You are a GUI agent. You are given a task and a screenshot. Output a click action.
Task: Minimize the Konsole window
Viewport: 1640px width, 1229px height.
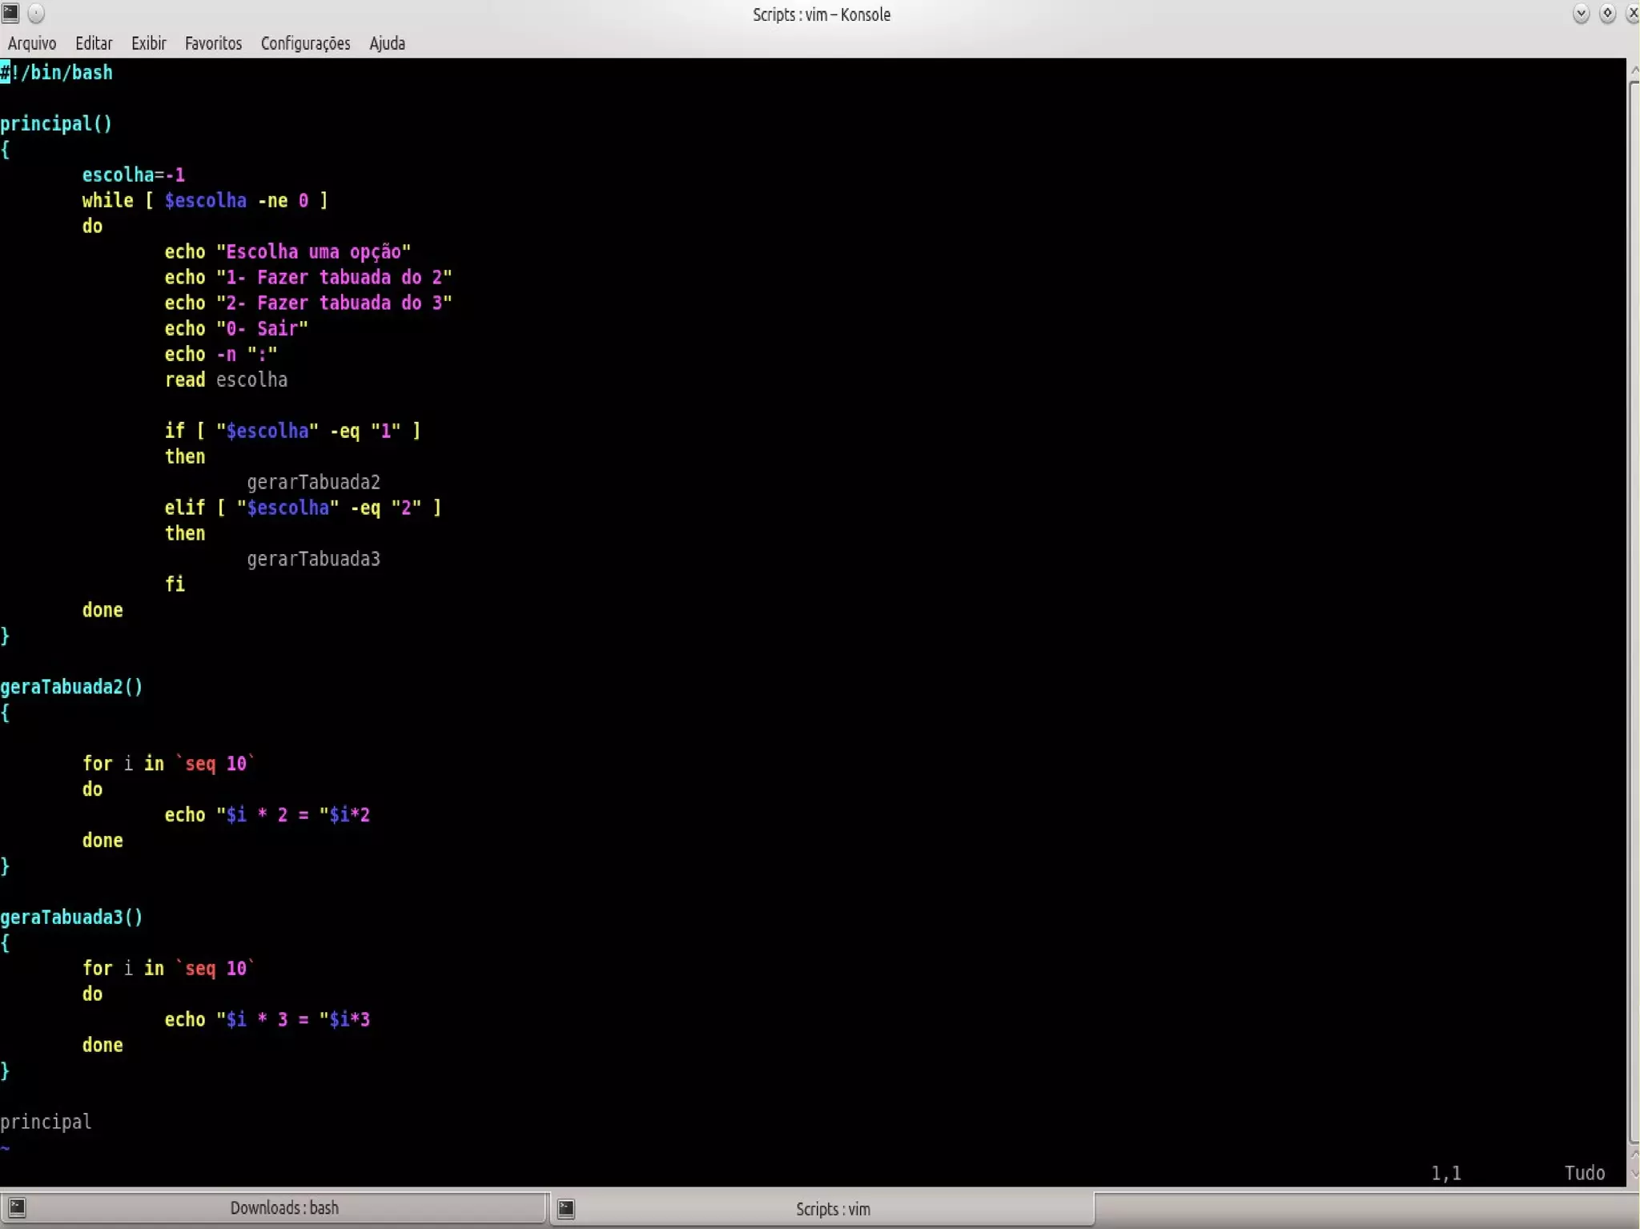1581,13
